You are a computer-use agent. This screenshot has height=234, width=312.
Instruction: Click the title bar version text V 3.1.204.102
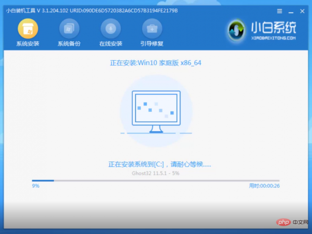pos(52,11)
